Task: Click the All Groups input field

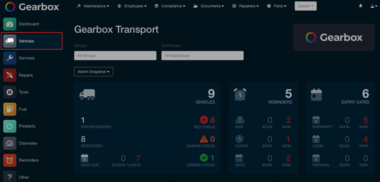Action: [x=115, y=56]
